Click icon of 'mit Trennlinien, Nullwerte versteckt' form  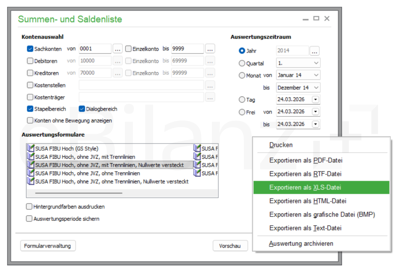pos(31,165)
